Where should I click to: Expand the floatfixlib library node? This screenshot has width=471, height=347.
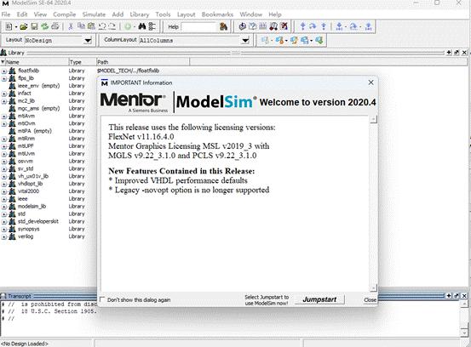coord(4,71)
